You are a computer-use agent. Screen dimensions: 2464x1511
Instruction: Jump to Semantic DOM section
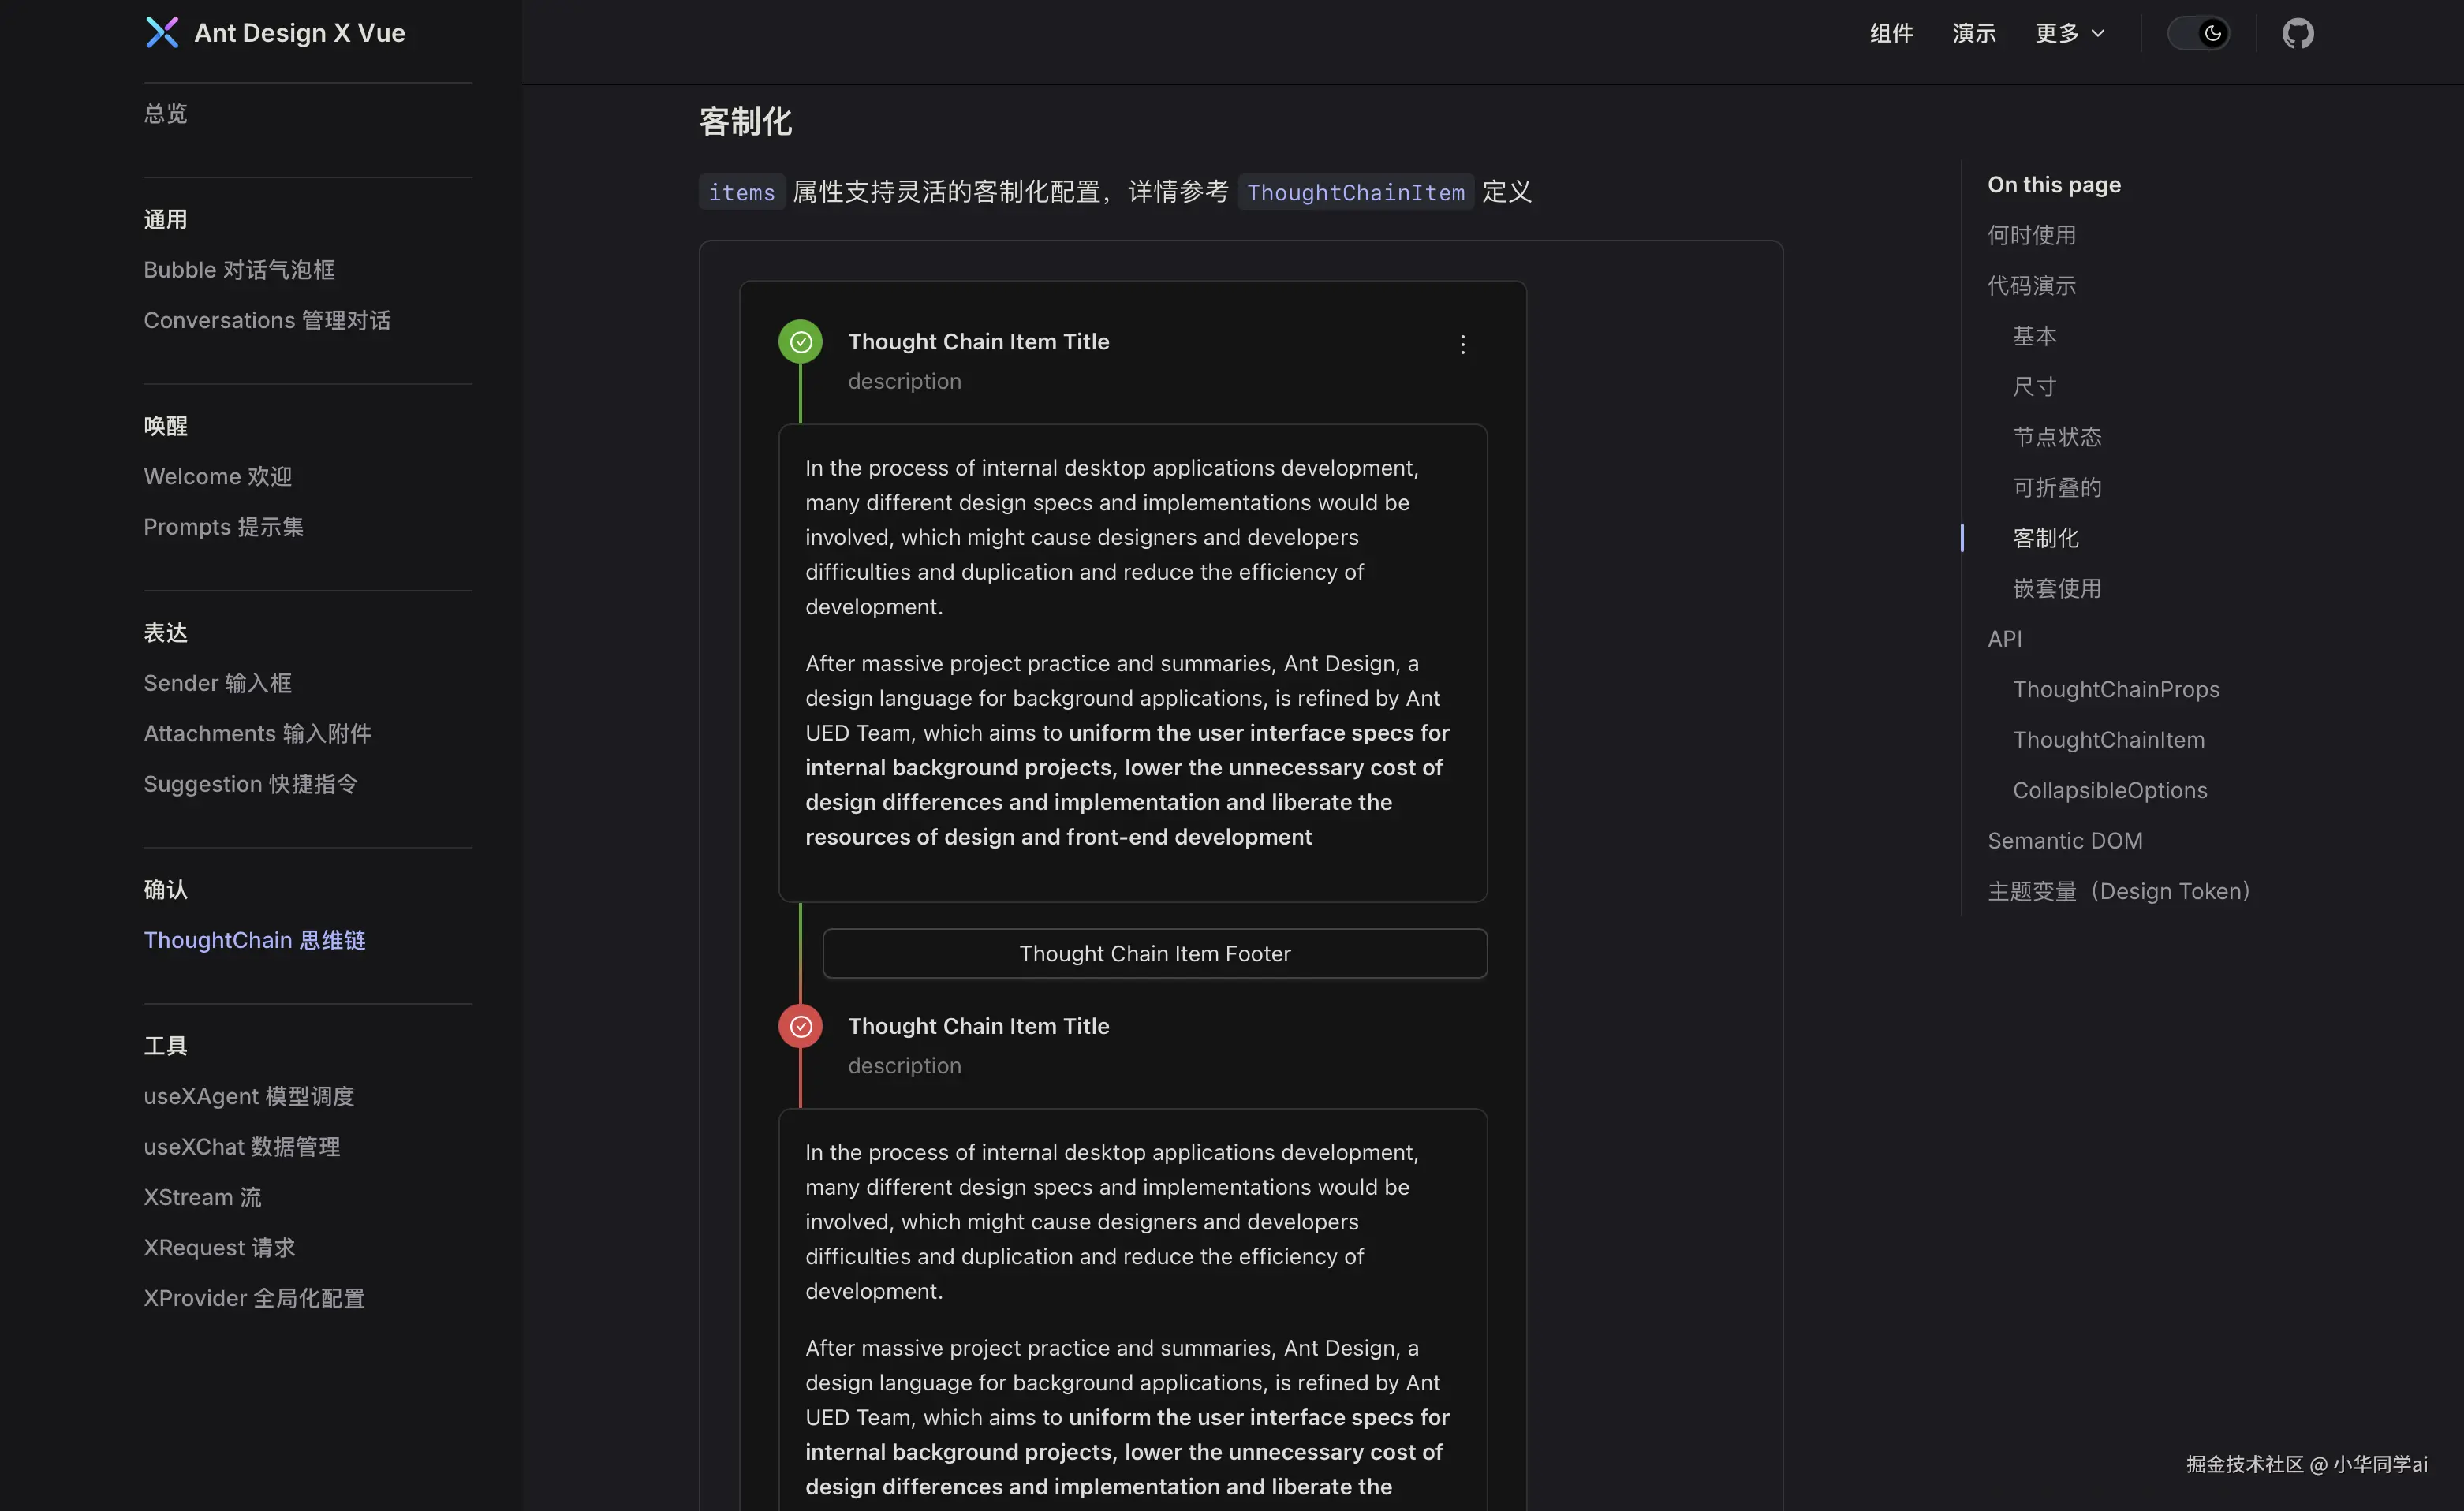(x=2064, y=841)
